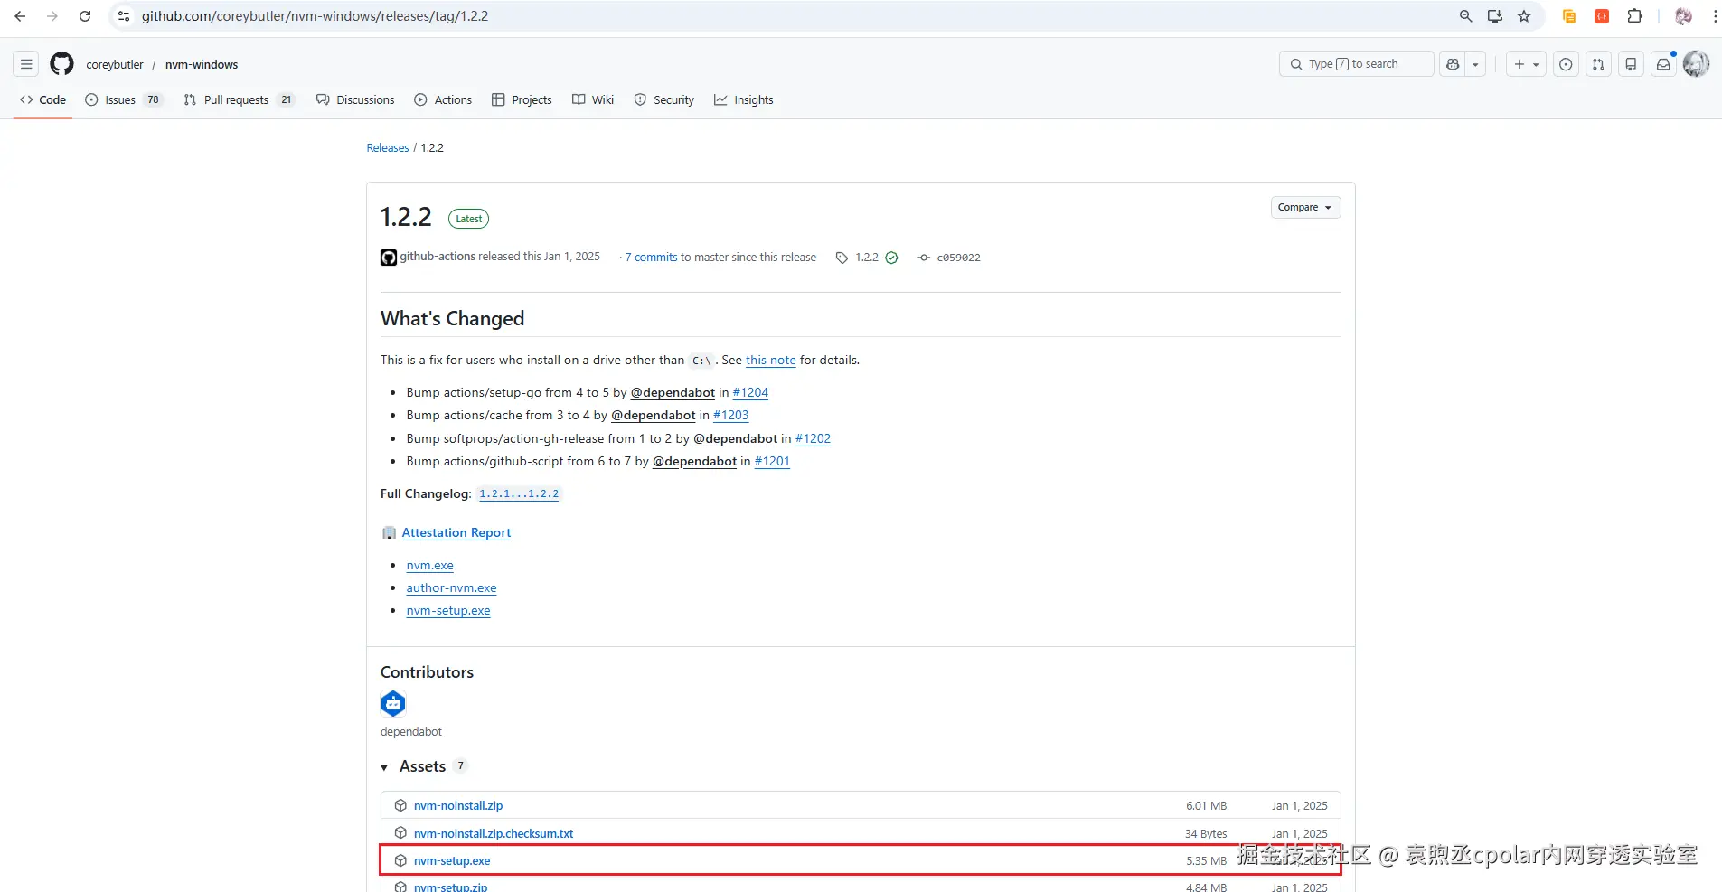The width and height of the screenshot is (1722, 892).
Task: Open the Wiki tab
Action: pos(593,100)
